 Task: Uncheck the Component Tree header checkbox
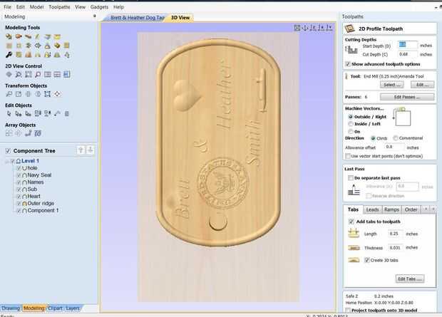[x=8, y=151]
